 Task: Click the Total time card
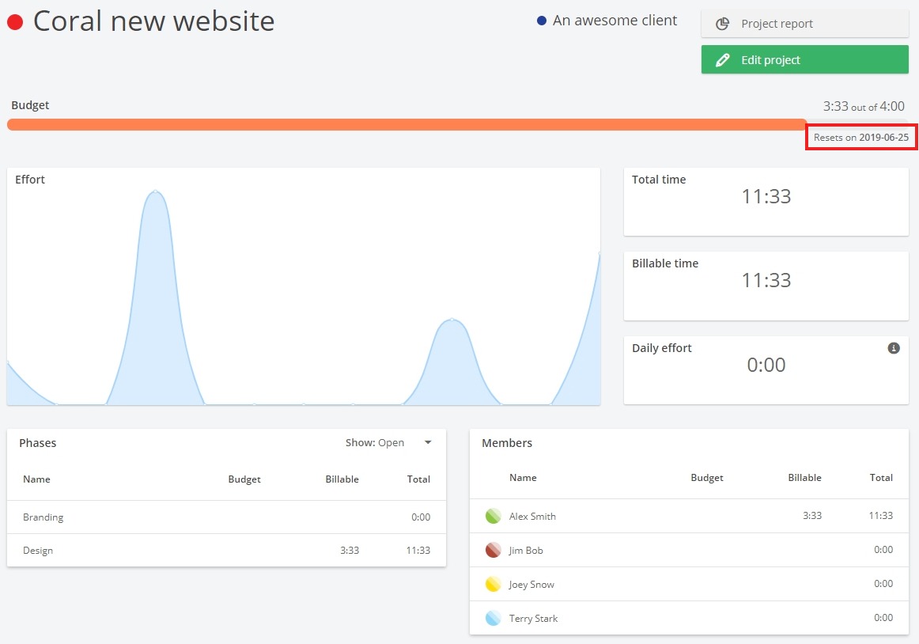(x=766, y=202)
